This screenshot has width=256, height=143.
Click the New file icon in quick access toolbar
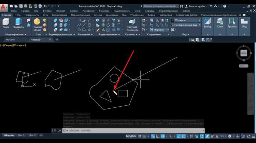coord(11,6)
